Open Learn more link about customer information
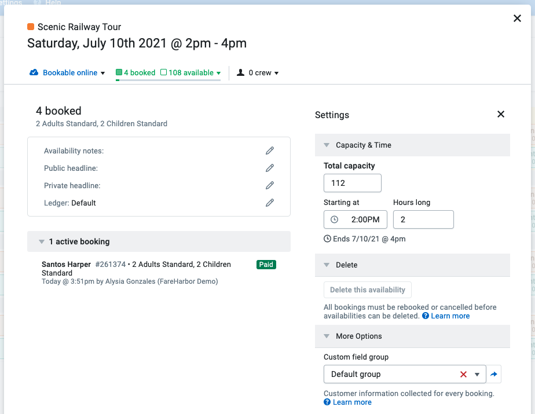Viewport: 535px width, 414px height. 352,402
